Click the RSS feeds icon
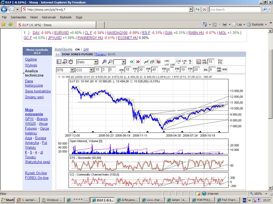273x204 pixels. 215,25
